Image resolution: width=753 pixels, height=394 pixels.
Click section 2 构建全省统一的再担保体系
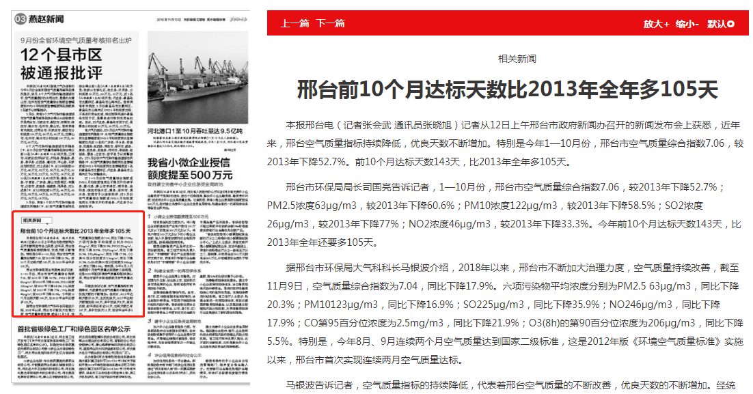click(x=178, y=271)
